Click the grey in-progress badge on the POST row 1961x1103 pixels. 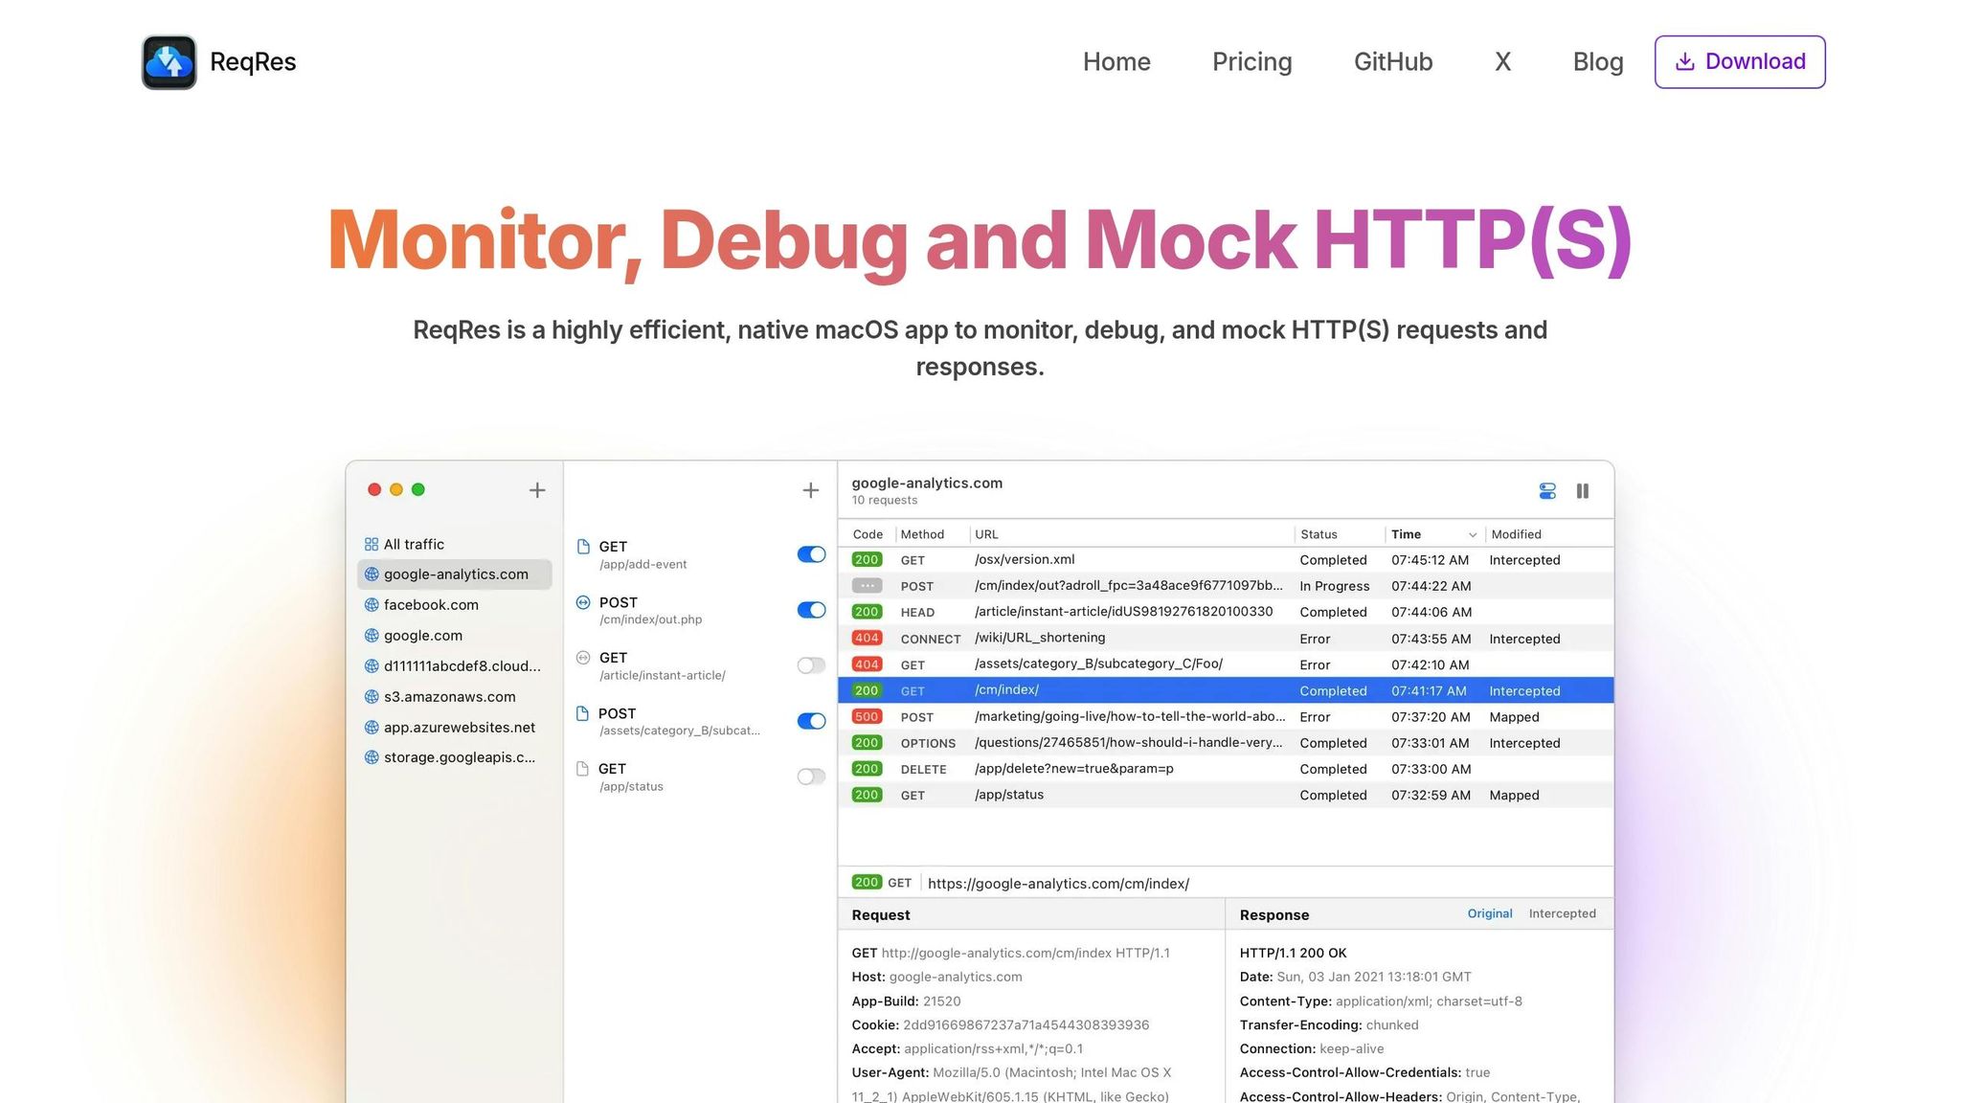point(867,586)
